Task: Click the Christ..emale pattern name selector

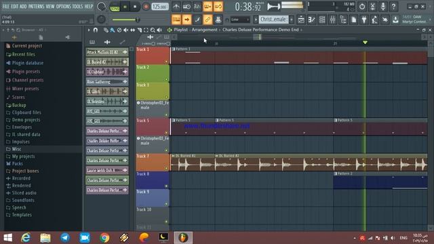Action: (x=273, y=20)
